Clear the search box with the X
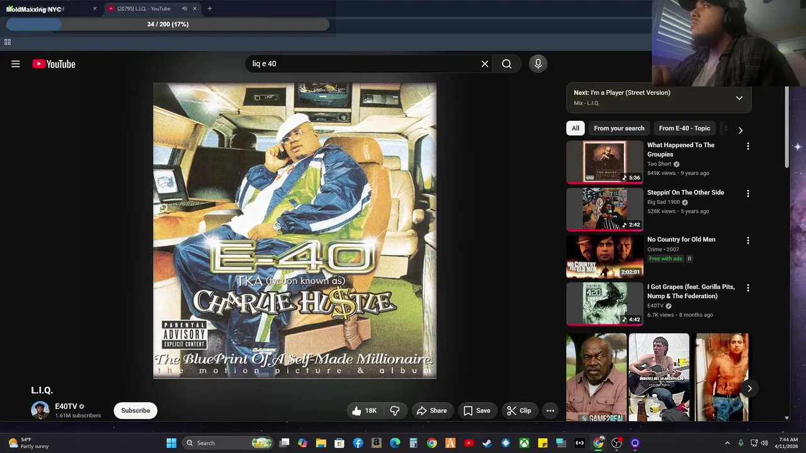Screen dimensions: 806x453 (x=485, y=64)
